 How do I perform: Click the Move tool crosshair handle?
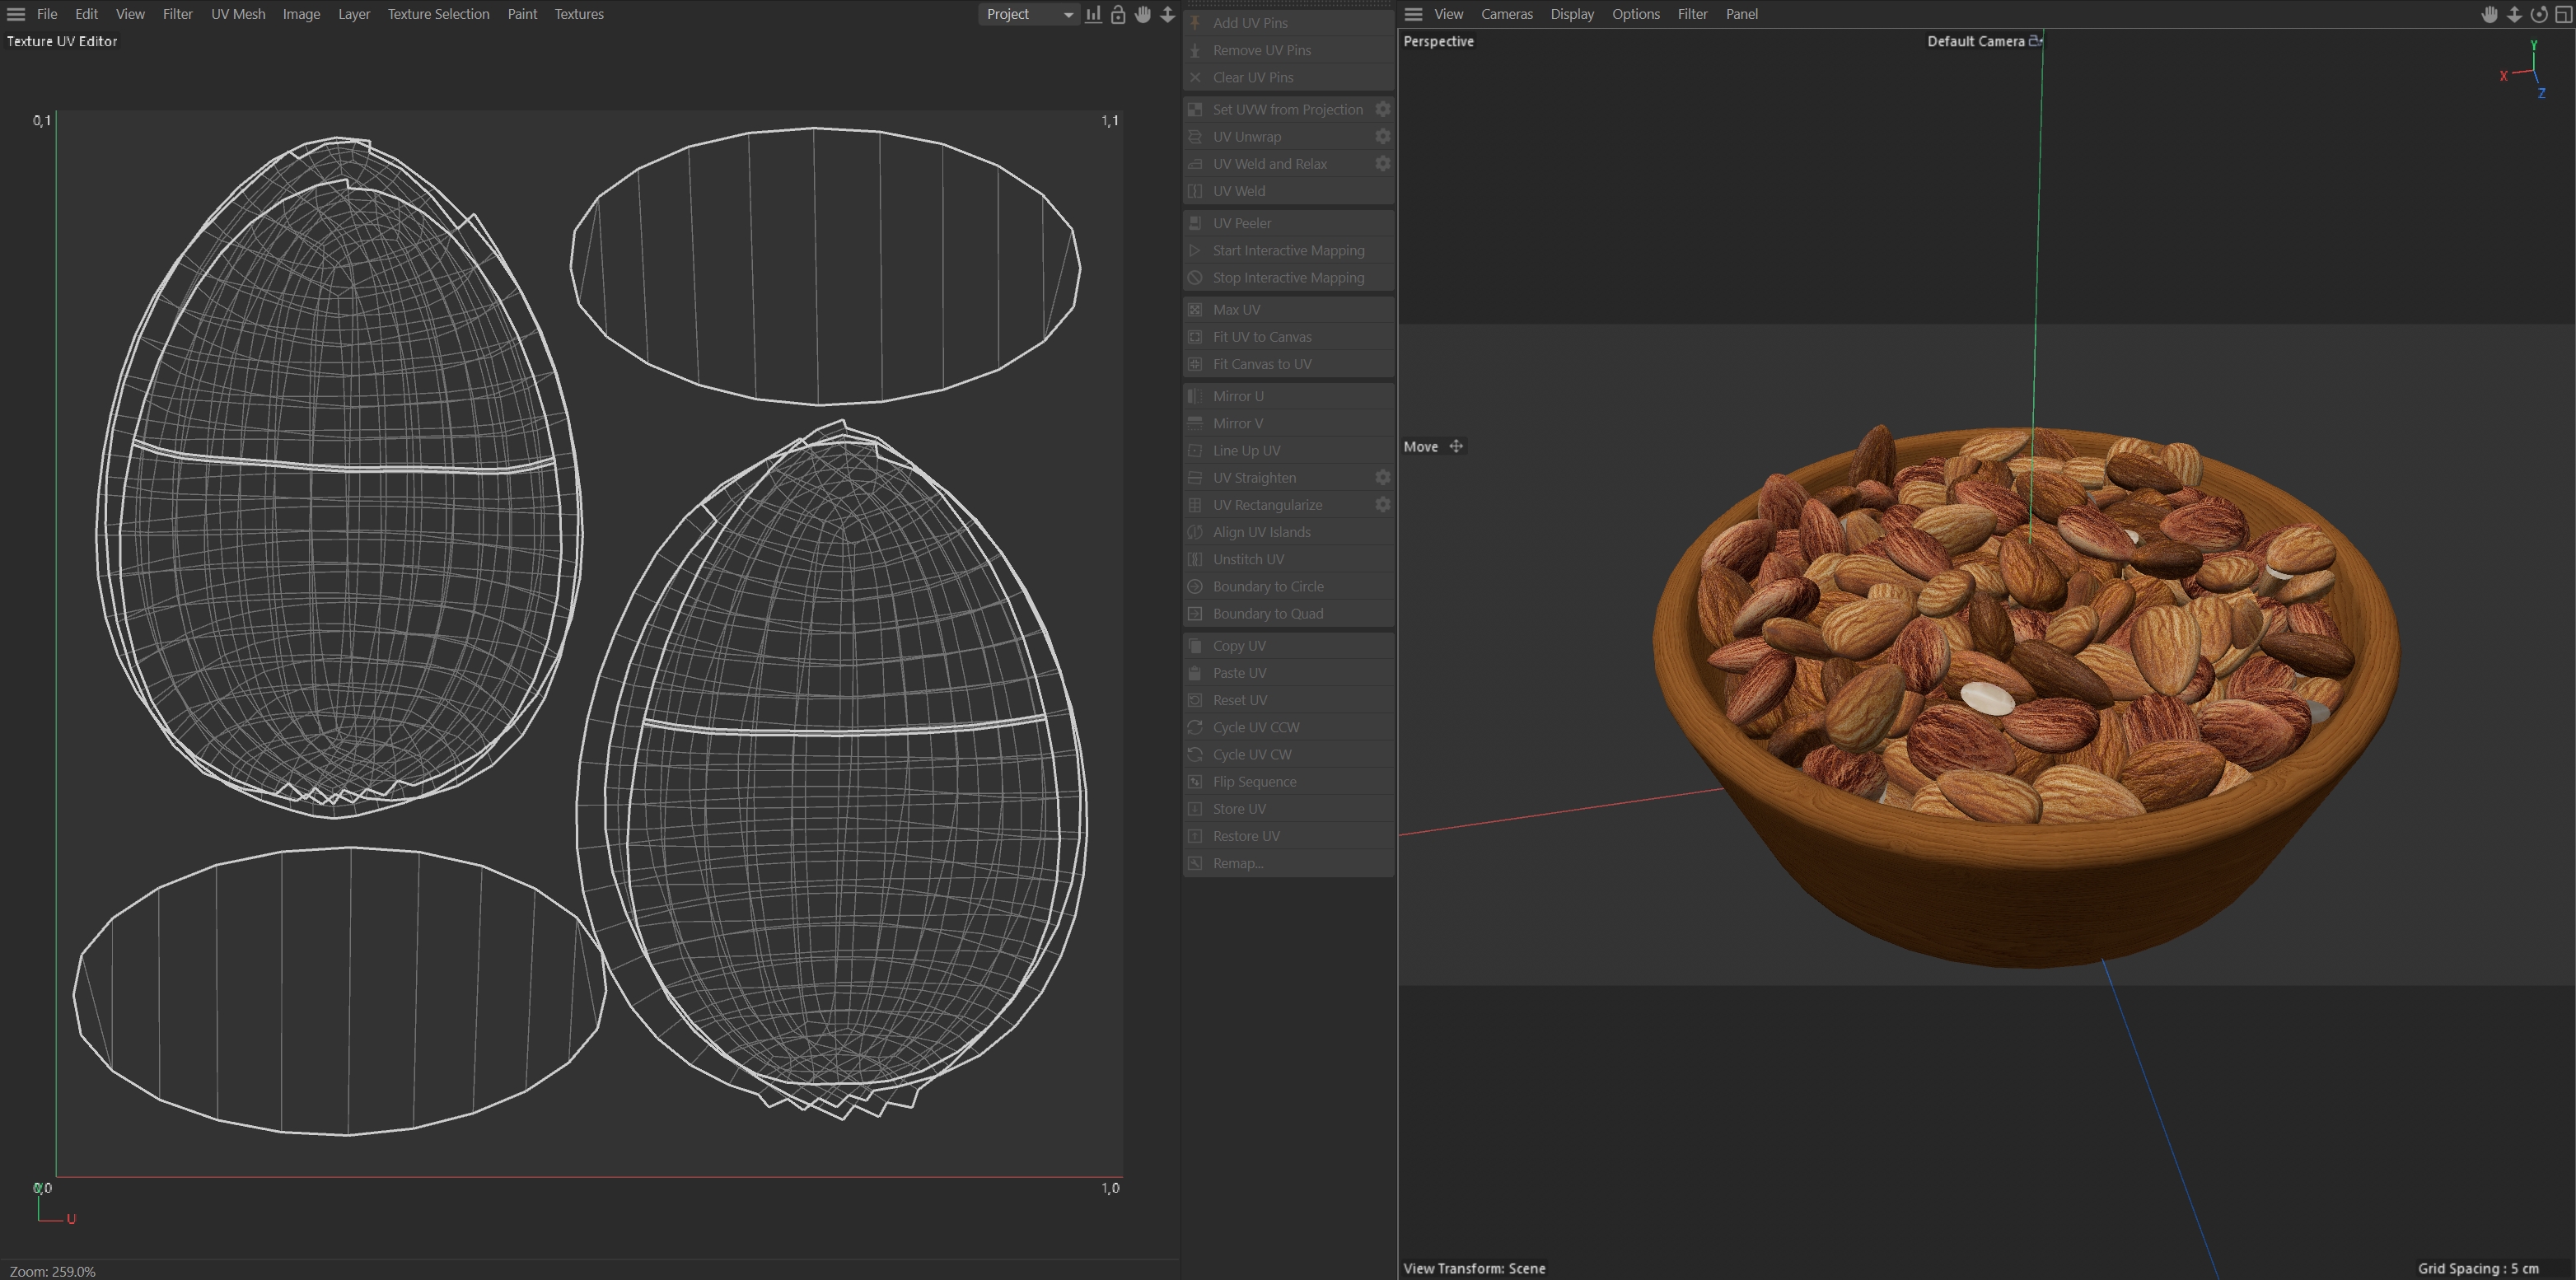pyautogui.click(x=1456, y=447)
